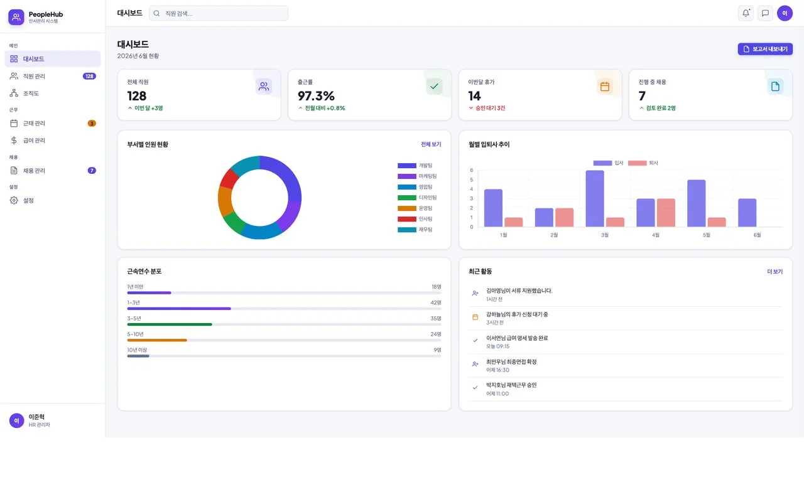Viewport: 804px width, 502px height.
Task: Click the 직원 검색 search field
Action: pyautogui.click(x=219, y=13)
